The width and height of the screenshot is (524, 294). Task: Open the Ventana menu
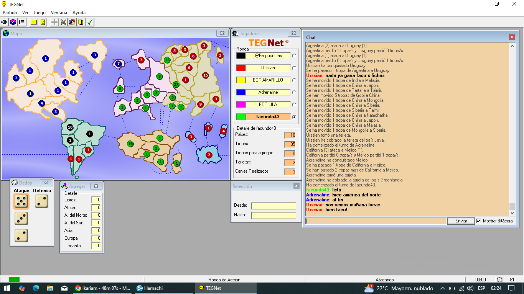59,13
